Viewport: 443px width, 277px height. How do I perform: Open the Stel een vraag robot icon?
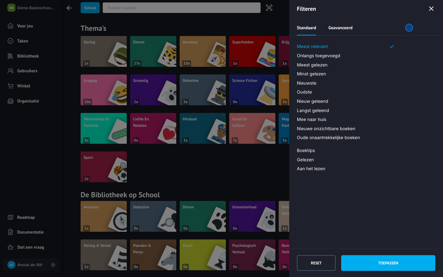(x=10, y=247)
